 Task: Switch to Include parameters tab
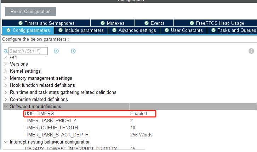point(81,30)
